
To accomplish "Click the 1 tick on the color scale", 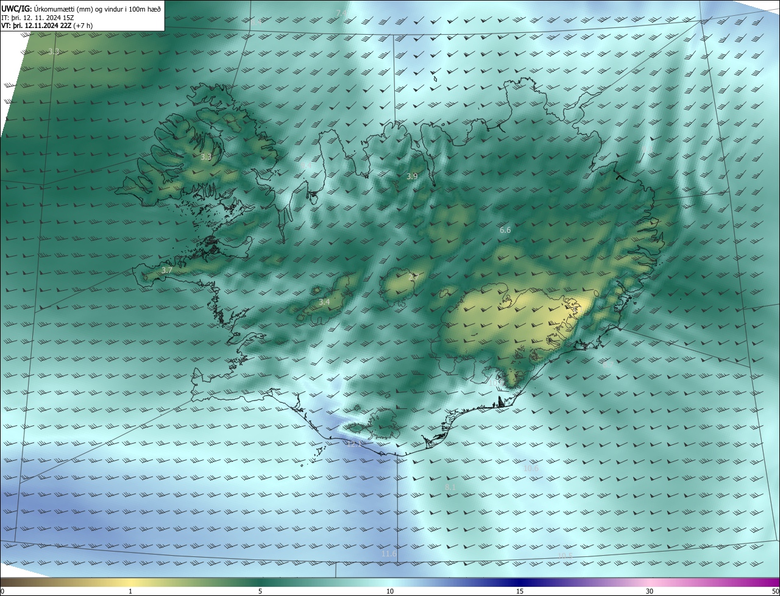I will point(130,591).
